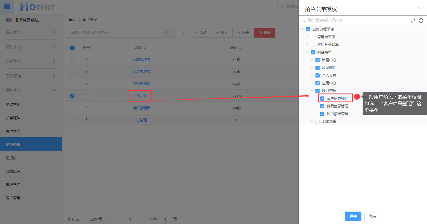The width and height of the screenshot is (427, 224).
Task: Sort the 编码 column
Action: 240,48
